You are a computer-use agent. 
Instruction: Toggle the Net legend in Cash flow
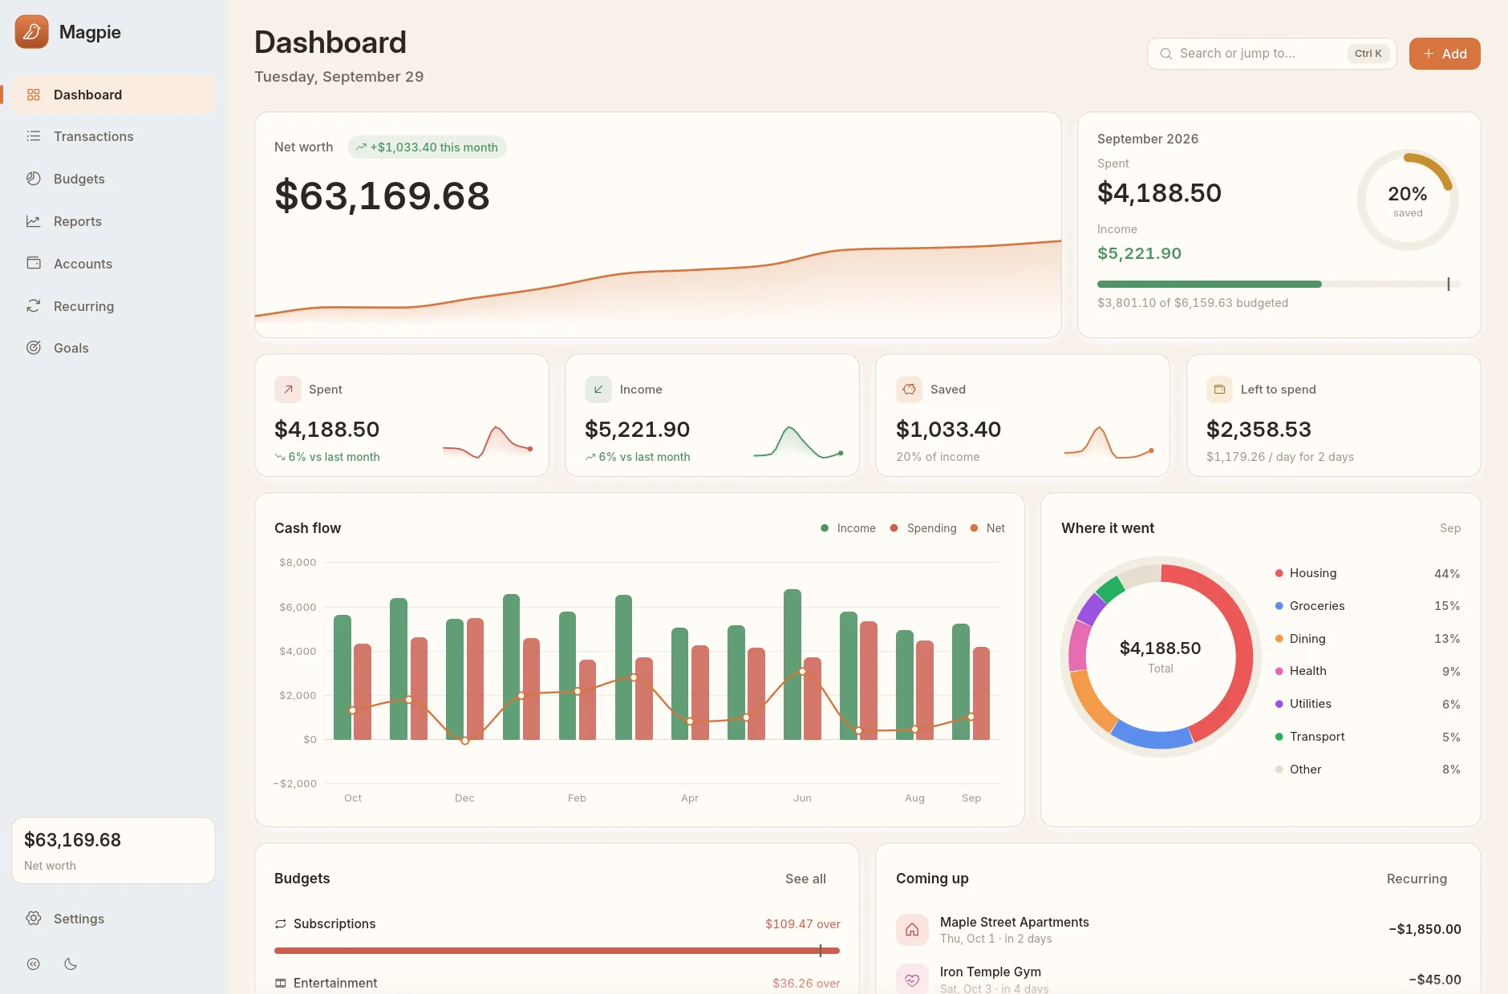pyautogui.click(x=987, y=528)
